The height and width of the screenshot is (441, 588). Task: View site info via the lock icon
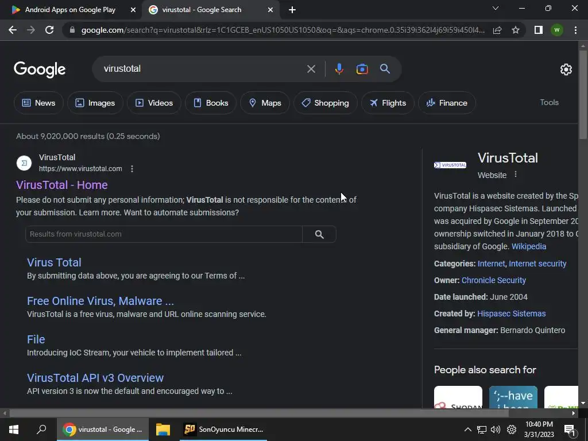click(72, 30)
